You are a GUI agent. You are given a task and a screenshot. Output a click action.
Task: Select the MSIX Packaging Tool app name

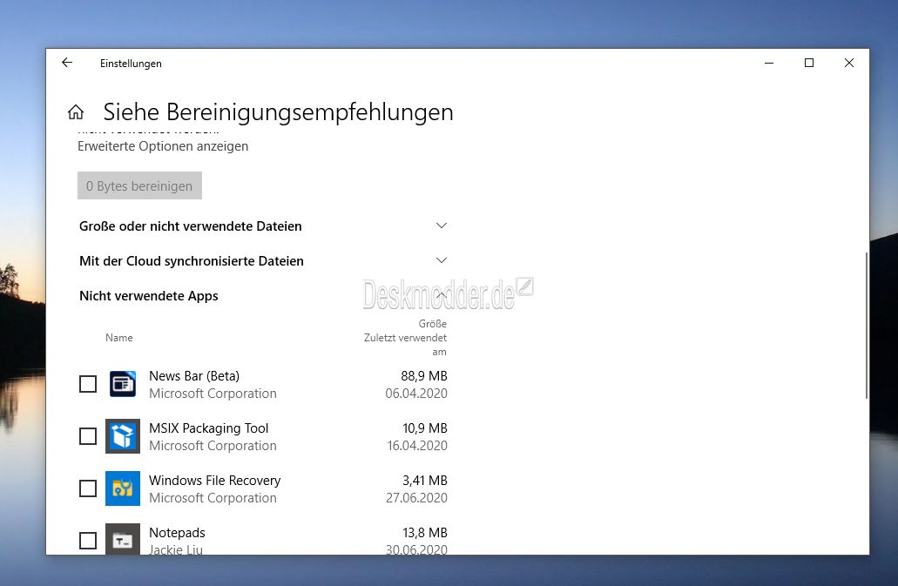[208, 428]
